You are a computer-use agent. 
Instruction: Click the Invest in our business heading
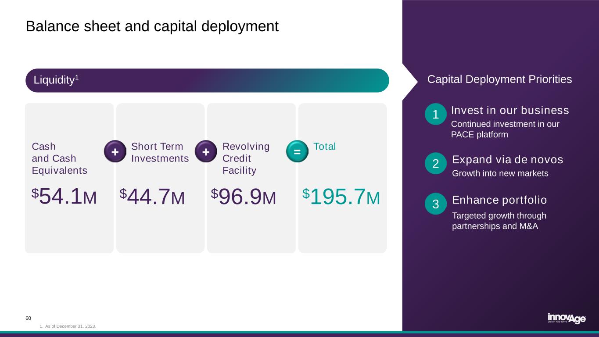click(510, 110)
